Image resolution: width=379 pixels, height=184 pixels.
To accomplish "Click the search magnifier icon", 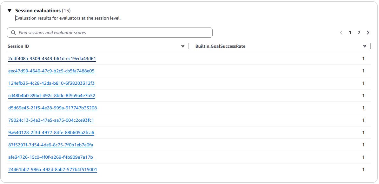I will (13, 33).
